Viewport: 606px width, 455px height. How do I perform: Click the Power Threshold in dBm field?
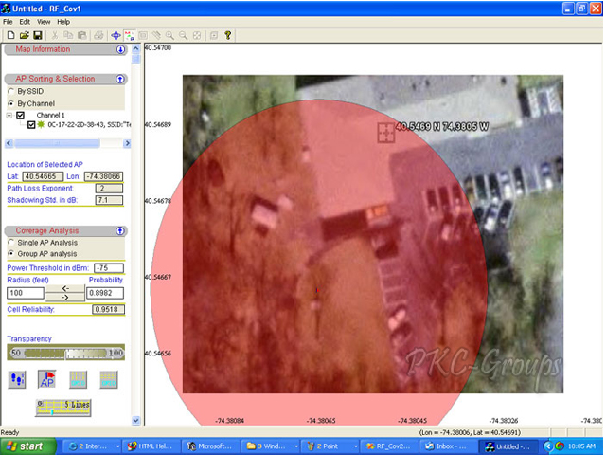tap(109, 268)
